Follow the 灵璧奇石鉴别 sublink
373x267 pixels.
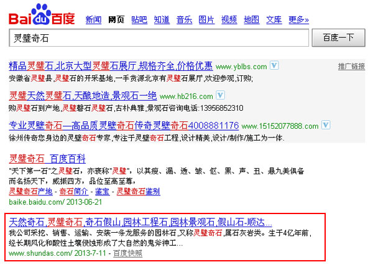(139, 191)
